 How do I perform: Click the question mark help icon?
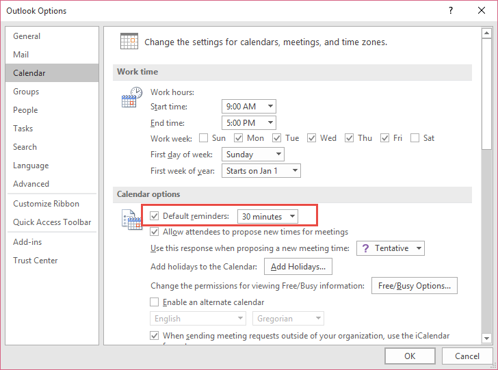click(451, 10)
